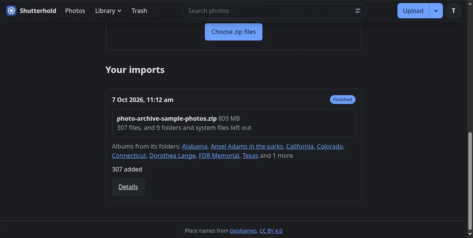
Task: Open the Colorado album link
Action: tap(330, 146)
